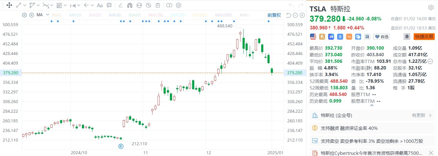Image resolution: width=438 pixels, height=156 pixels.
Task: Open drawing toolbar settings gear
Action: coord(179,5)
